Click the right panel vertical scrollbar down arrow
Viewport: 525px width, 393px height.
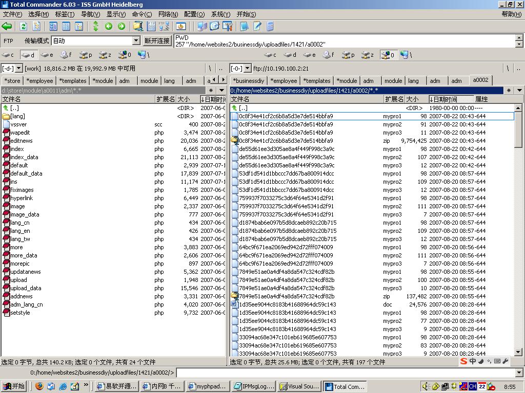pyautogui.click(x=518, y=352)
